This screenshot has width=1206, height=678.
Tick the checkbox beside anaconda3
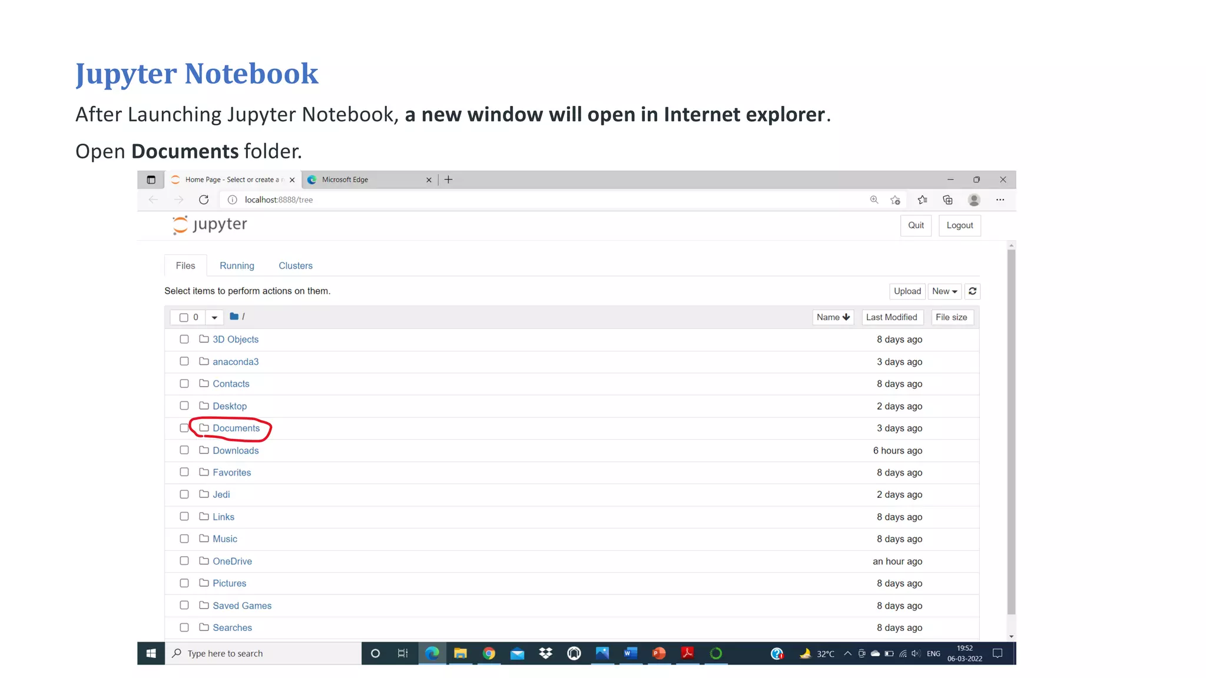coord(184,361)
